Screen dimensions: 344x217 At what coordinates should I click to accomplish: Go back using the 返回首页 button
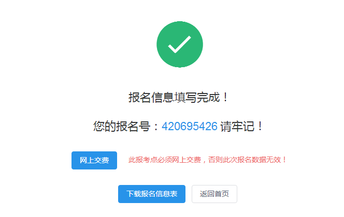tap(214, 194)
